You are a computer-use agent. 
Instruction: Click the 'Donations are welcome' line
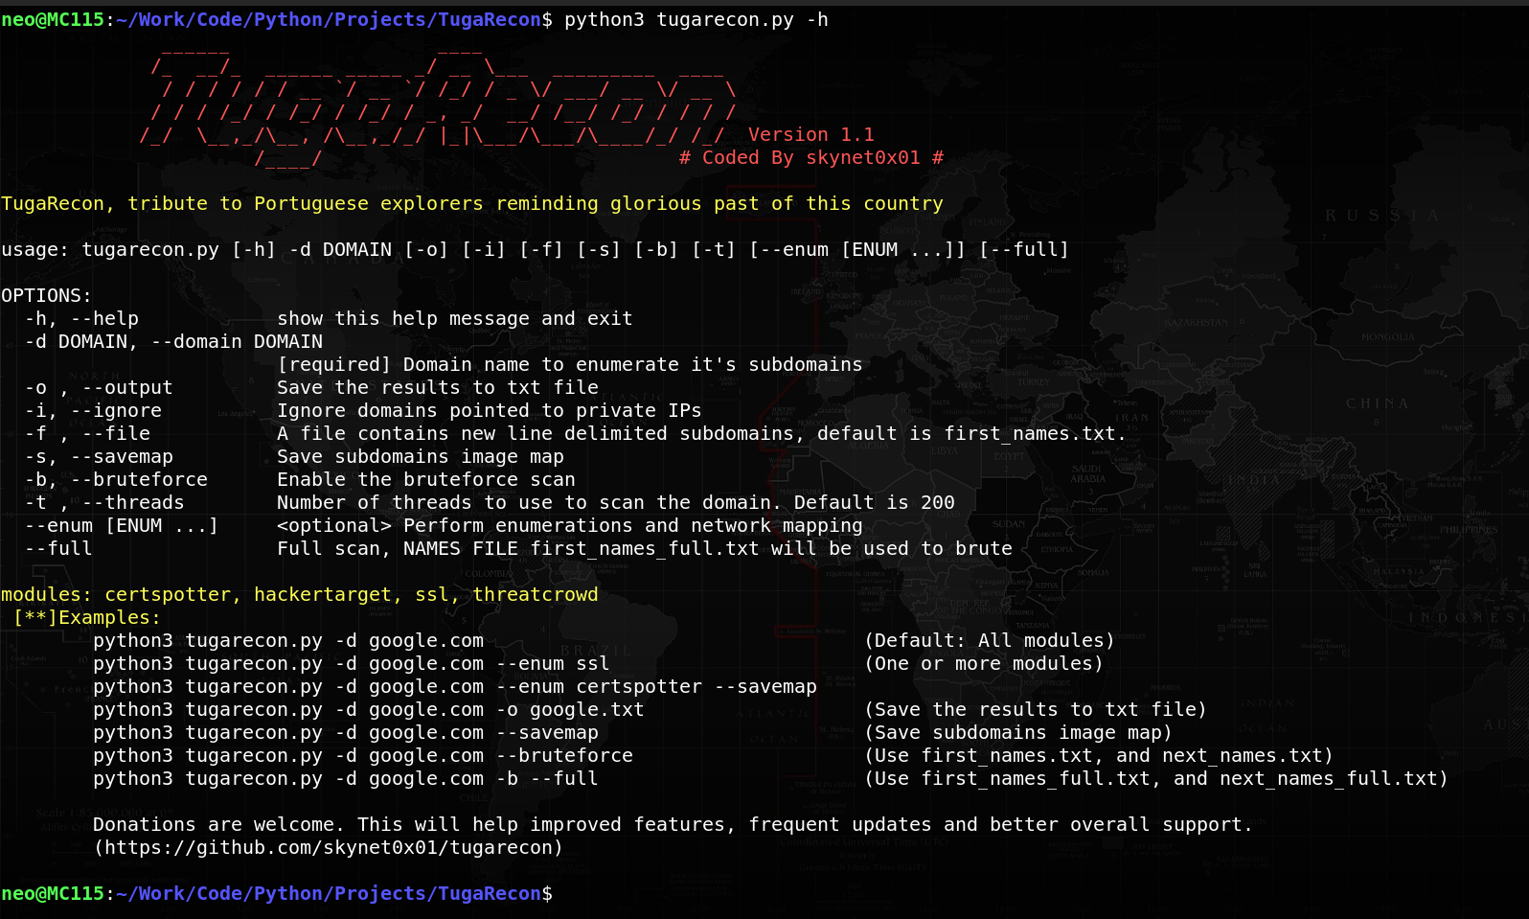click(673, 824)
